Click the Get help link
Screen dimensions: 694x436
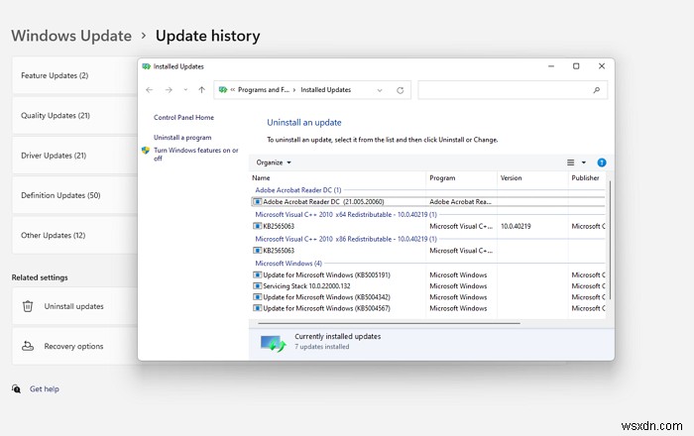[x=44, y=389]
